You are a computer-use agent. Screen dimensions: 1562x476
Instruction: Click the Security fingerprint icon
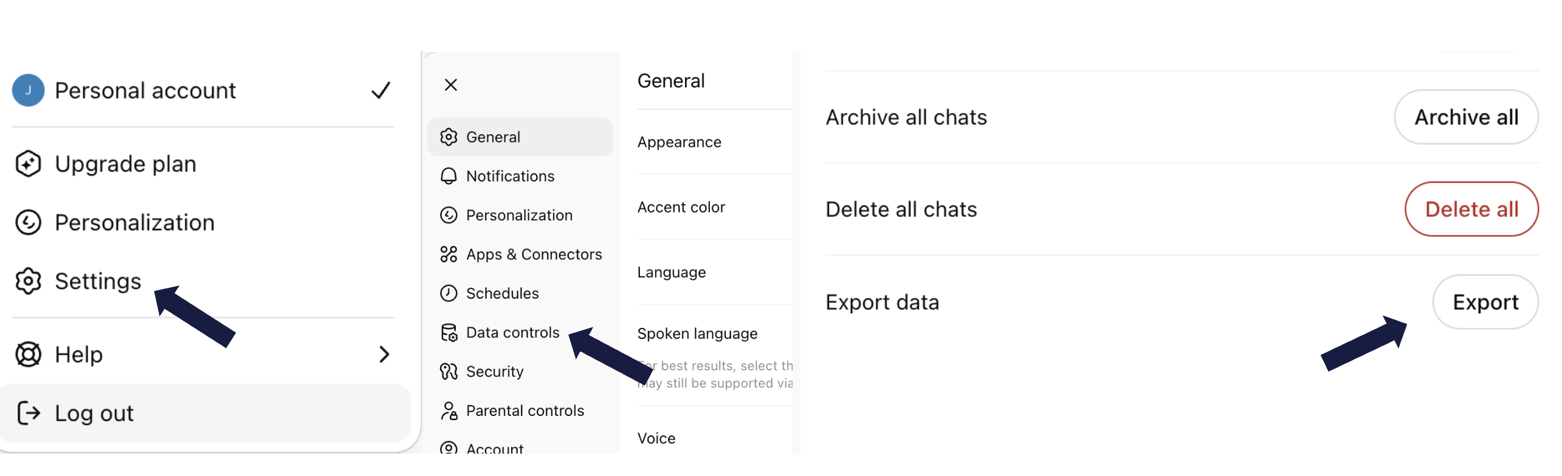450,371
